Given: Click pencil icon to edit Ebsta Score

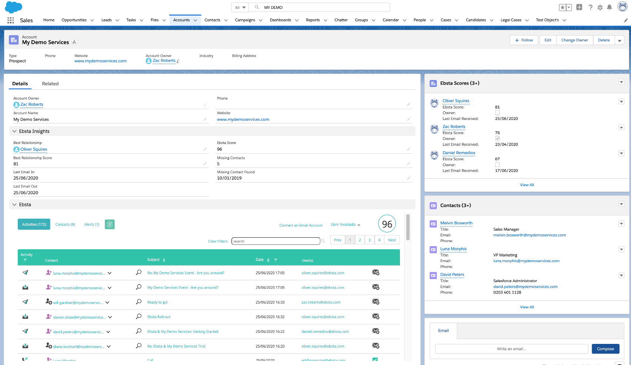Looking at the screenshot, I should pos(408,149).
